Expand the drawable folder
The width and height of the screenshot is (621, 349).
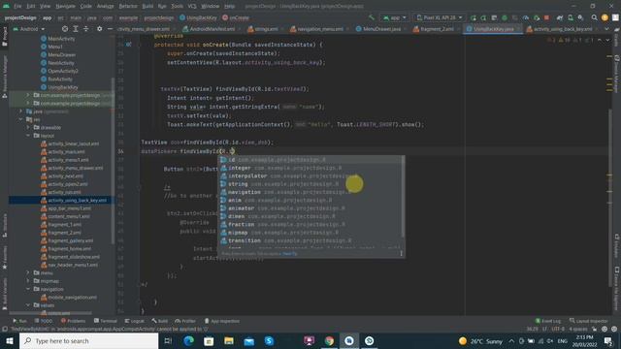click(x=28, y=127)
